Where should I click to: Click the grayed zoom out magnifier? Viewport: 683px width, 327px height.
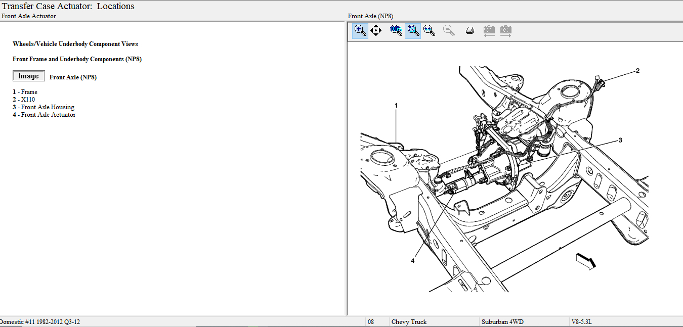click(448, 31)
